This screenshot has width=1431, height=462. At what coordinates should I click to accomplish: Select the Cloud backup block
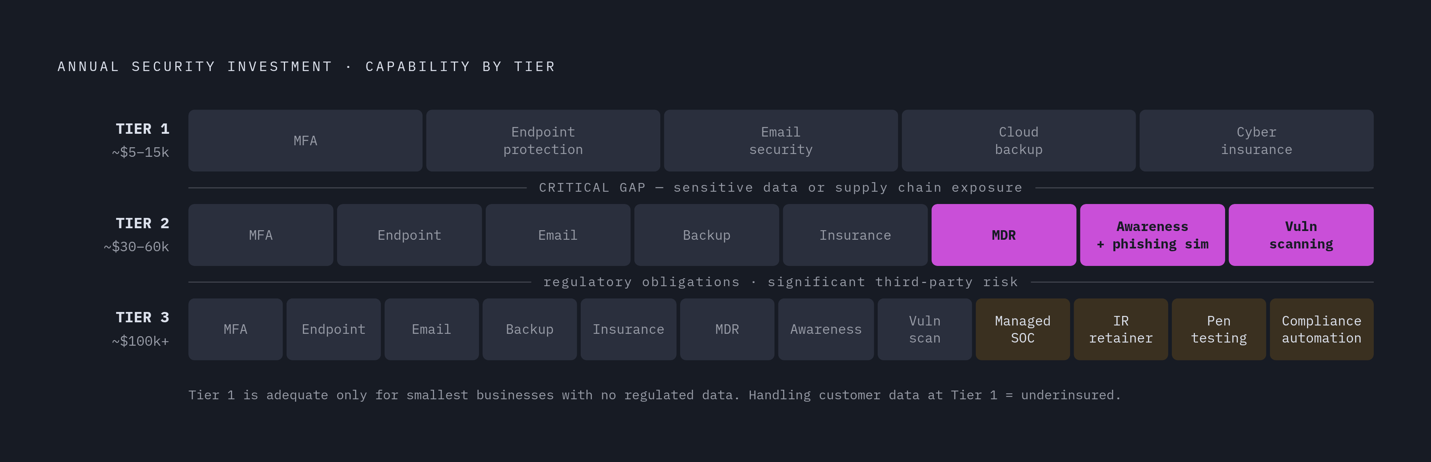point(1018,141)
